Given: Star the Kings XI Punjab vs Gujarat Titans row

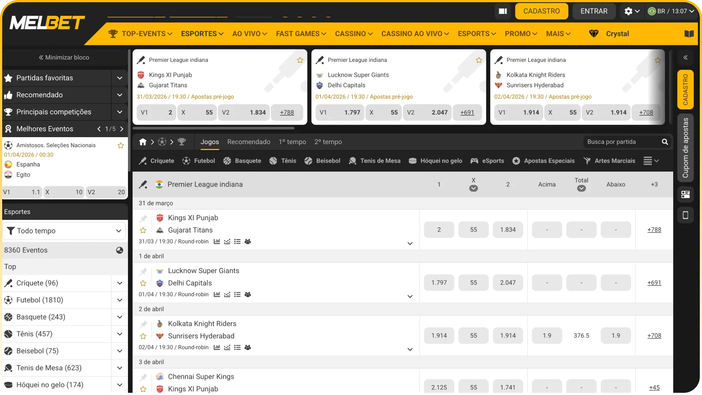Looking at the screenshot, I should [x=143, y=230].
